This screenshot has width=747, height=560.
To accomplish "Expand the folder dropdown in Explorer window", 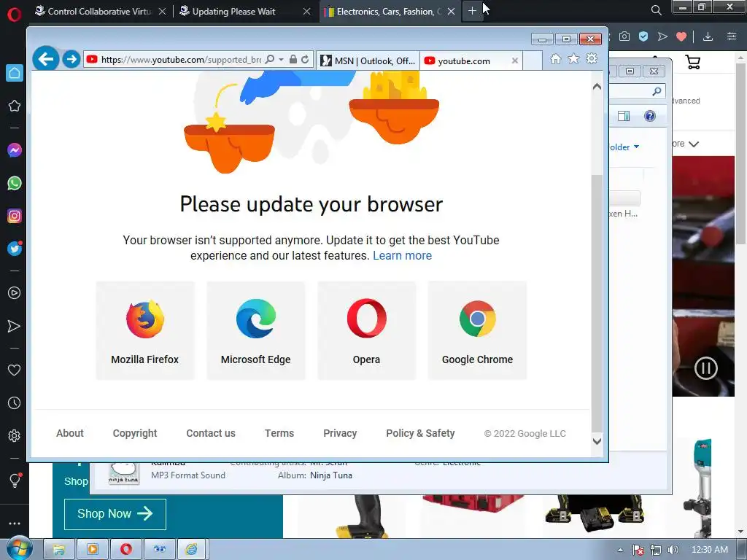I will click(636, 147).
